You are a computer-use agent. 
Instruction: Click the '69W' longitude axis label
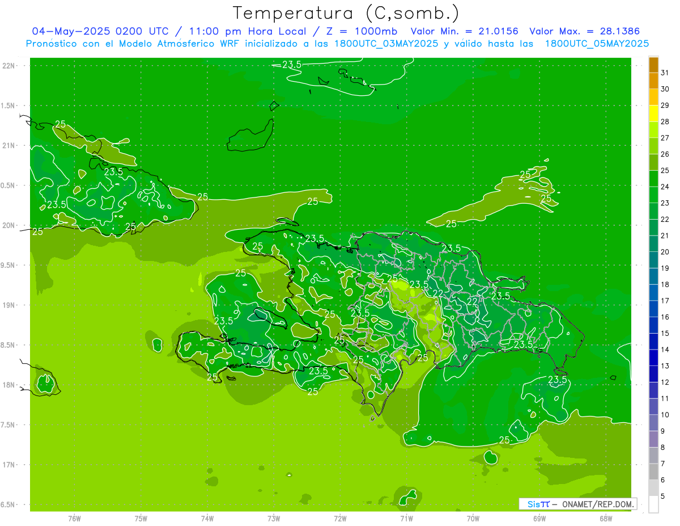[x=539, y=519]
